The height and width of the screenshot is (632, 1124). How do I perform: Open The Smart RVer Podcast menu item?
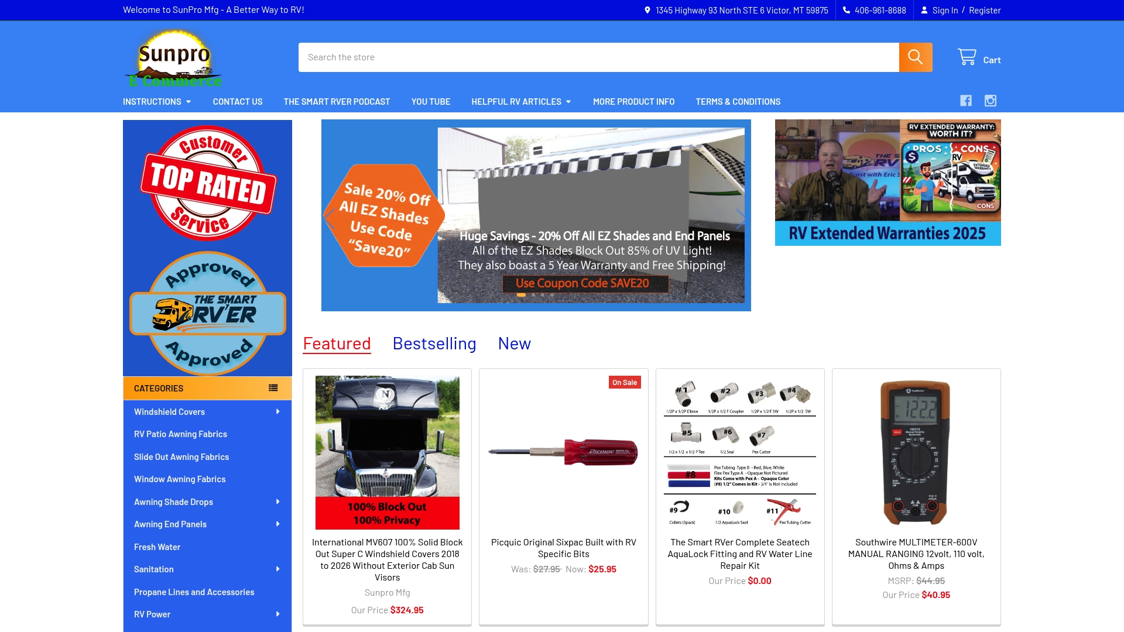[337, 102]
